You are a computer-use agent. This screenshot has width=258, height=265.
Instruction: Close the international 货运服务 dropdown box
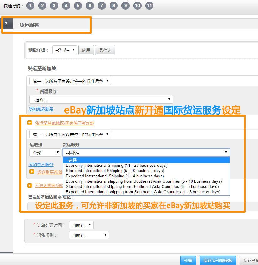click(x=146, y=153)
